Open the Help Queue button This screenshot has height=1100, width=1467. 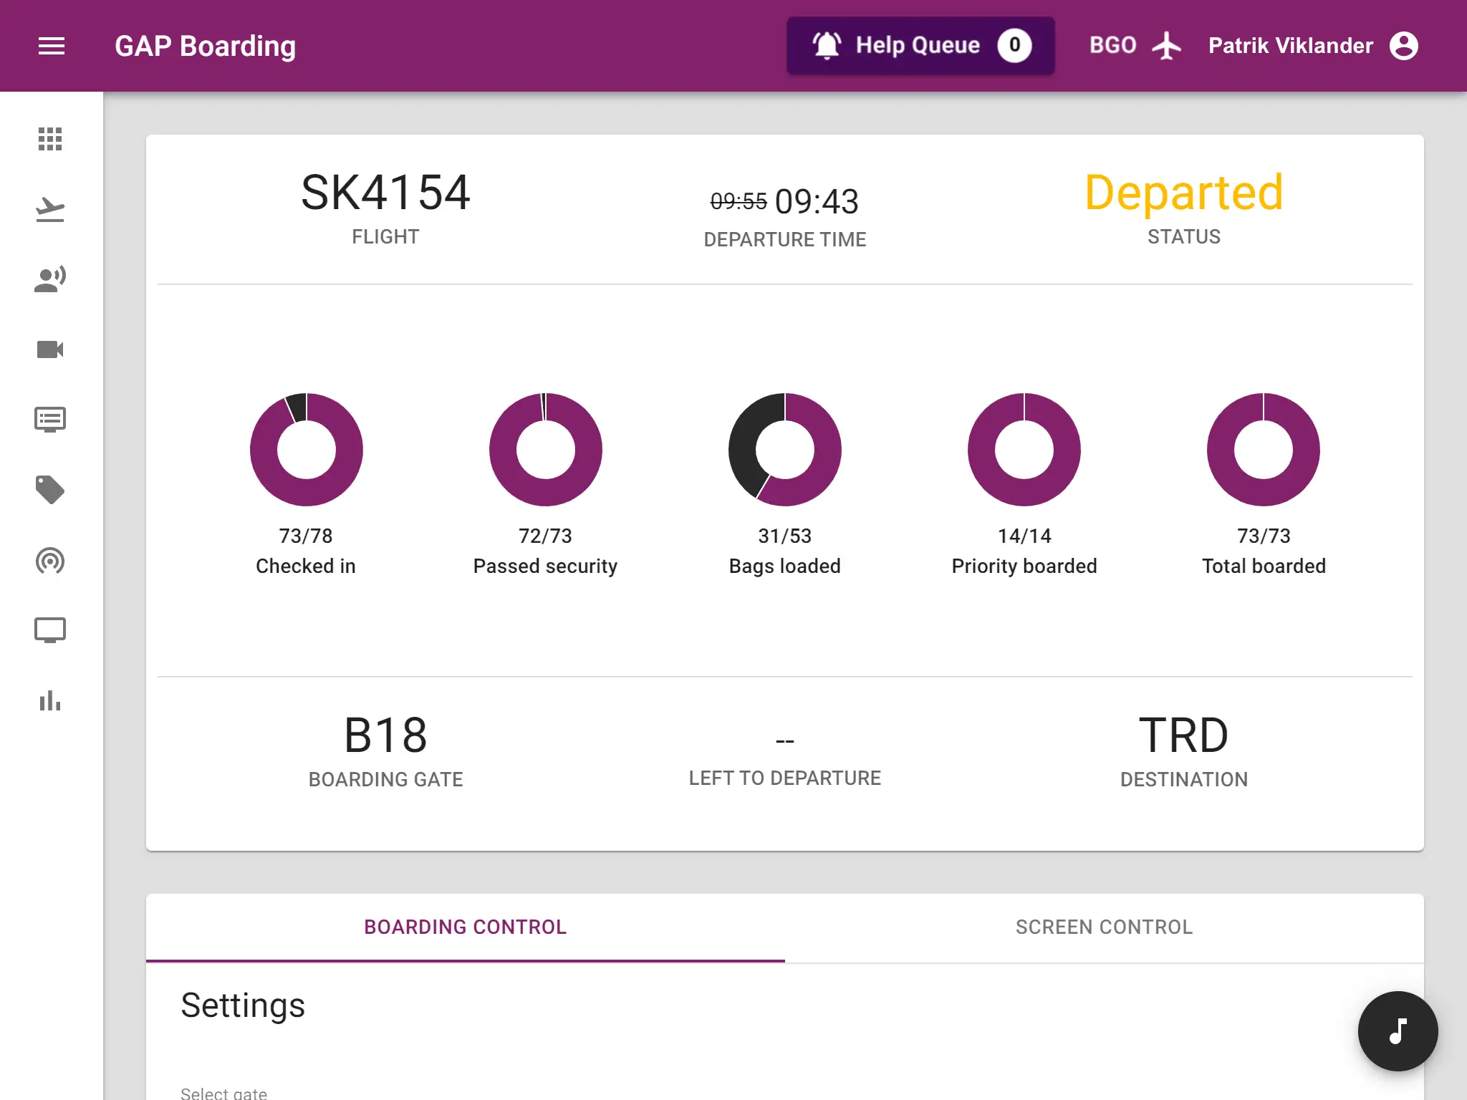tap(920, 46)
